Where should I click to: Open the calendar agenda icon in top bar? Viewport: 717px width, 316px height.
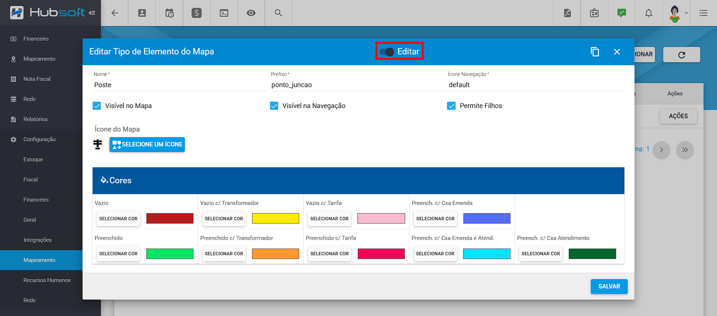coord(594,13)
